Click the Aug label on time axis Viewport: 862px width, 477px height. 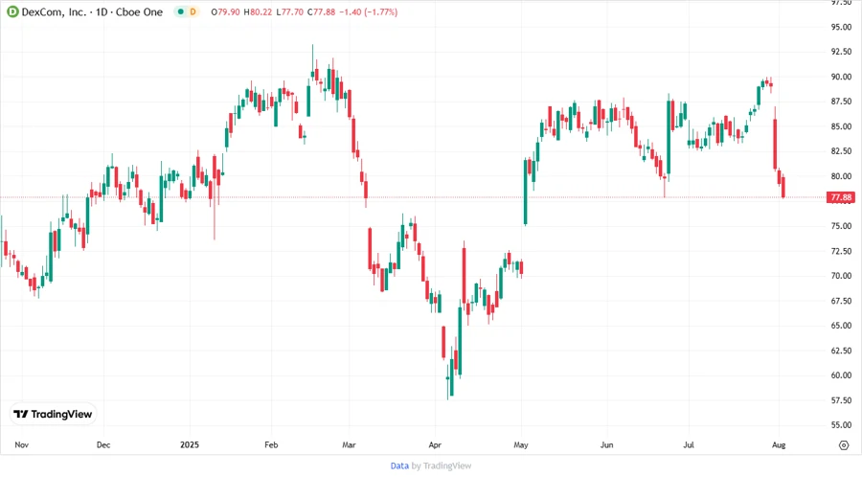tap(779, 445)
